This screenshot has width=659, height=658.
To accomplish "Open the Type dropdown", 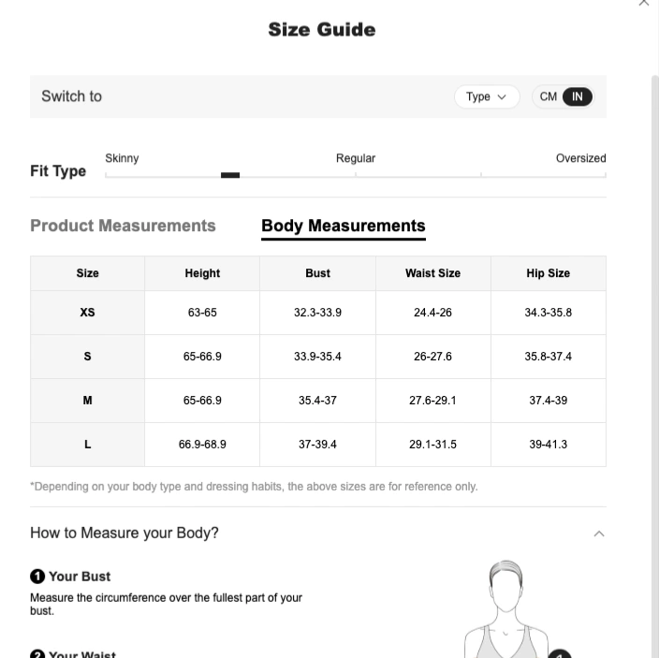I will point(487,96).
